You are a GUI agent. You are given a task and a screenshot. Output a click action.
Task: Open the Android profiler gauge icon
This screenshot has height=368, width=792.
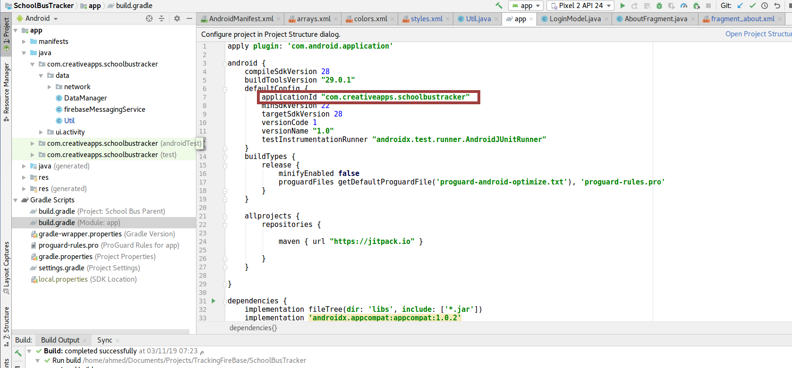[x=683, y=6]
